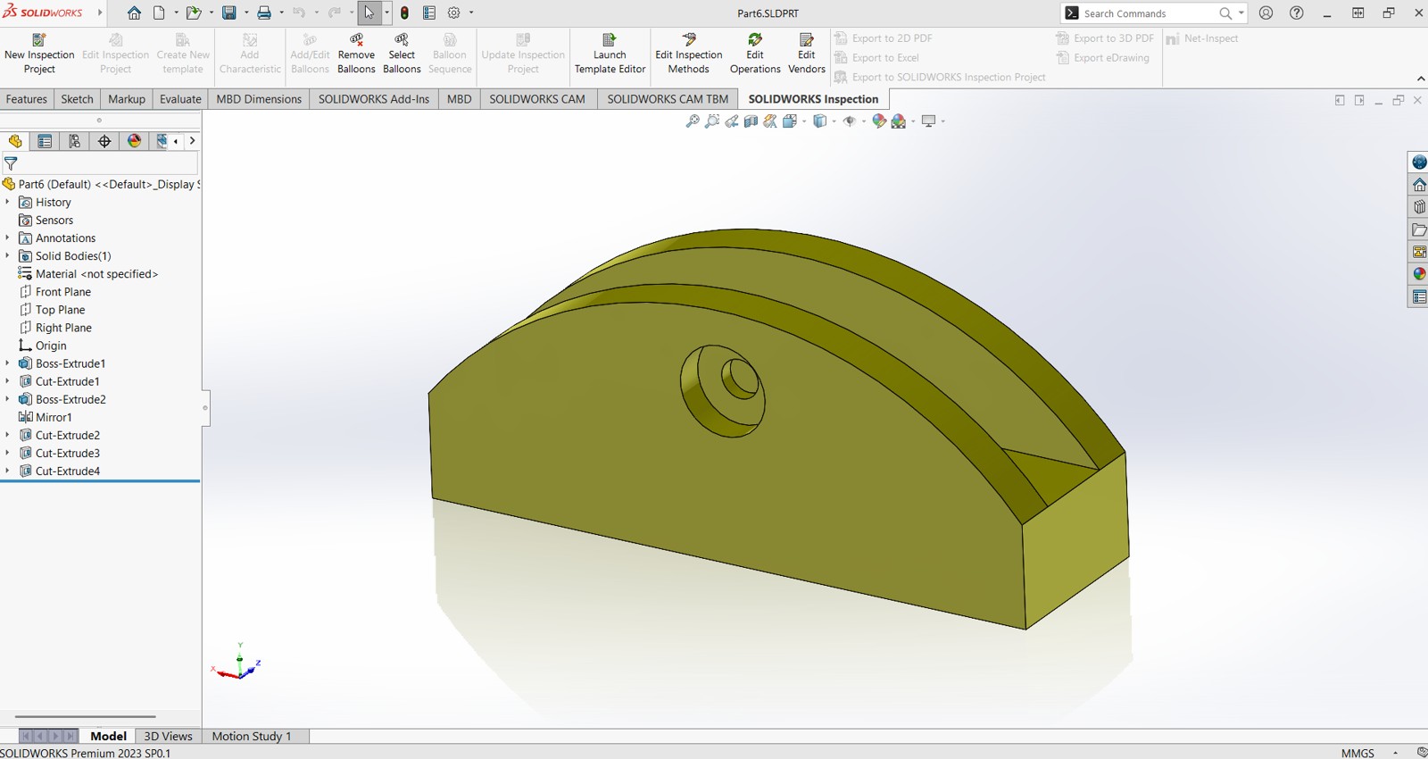The height and width of the screenshot is (759, 1428).
Task: Open the Appearances task pane tab
Action: point(1419,274)
